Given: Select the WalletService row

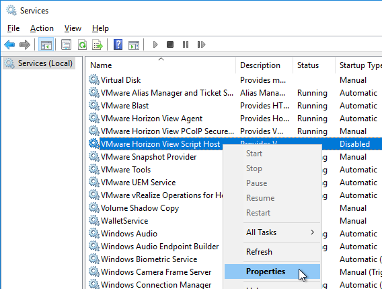Looking at the screenshot, I should coord(124,221).
